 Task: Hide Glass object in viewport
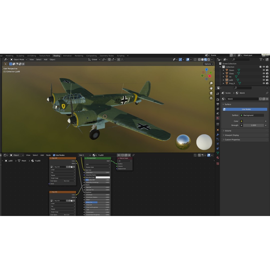coord(264,73)
